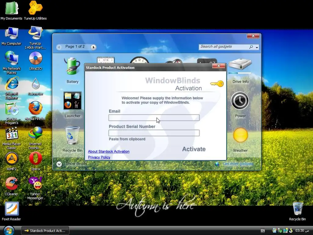This screenshot has width=313, height=235.
Task: Expand Show details in gadget gallery
Action: 72,164
